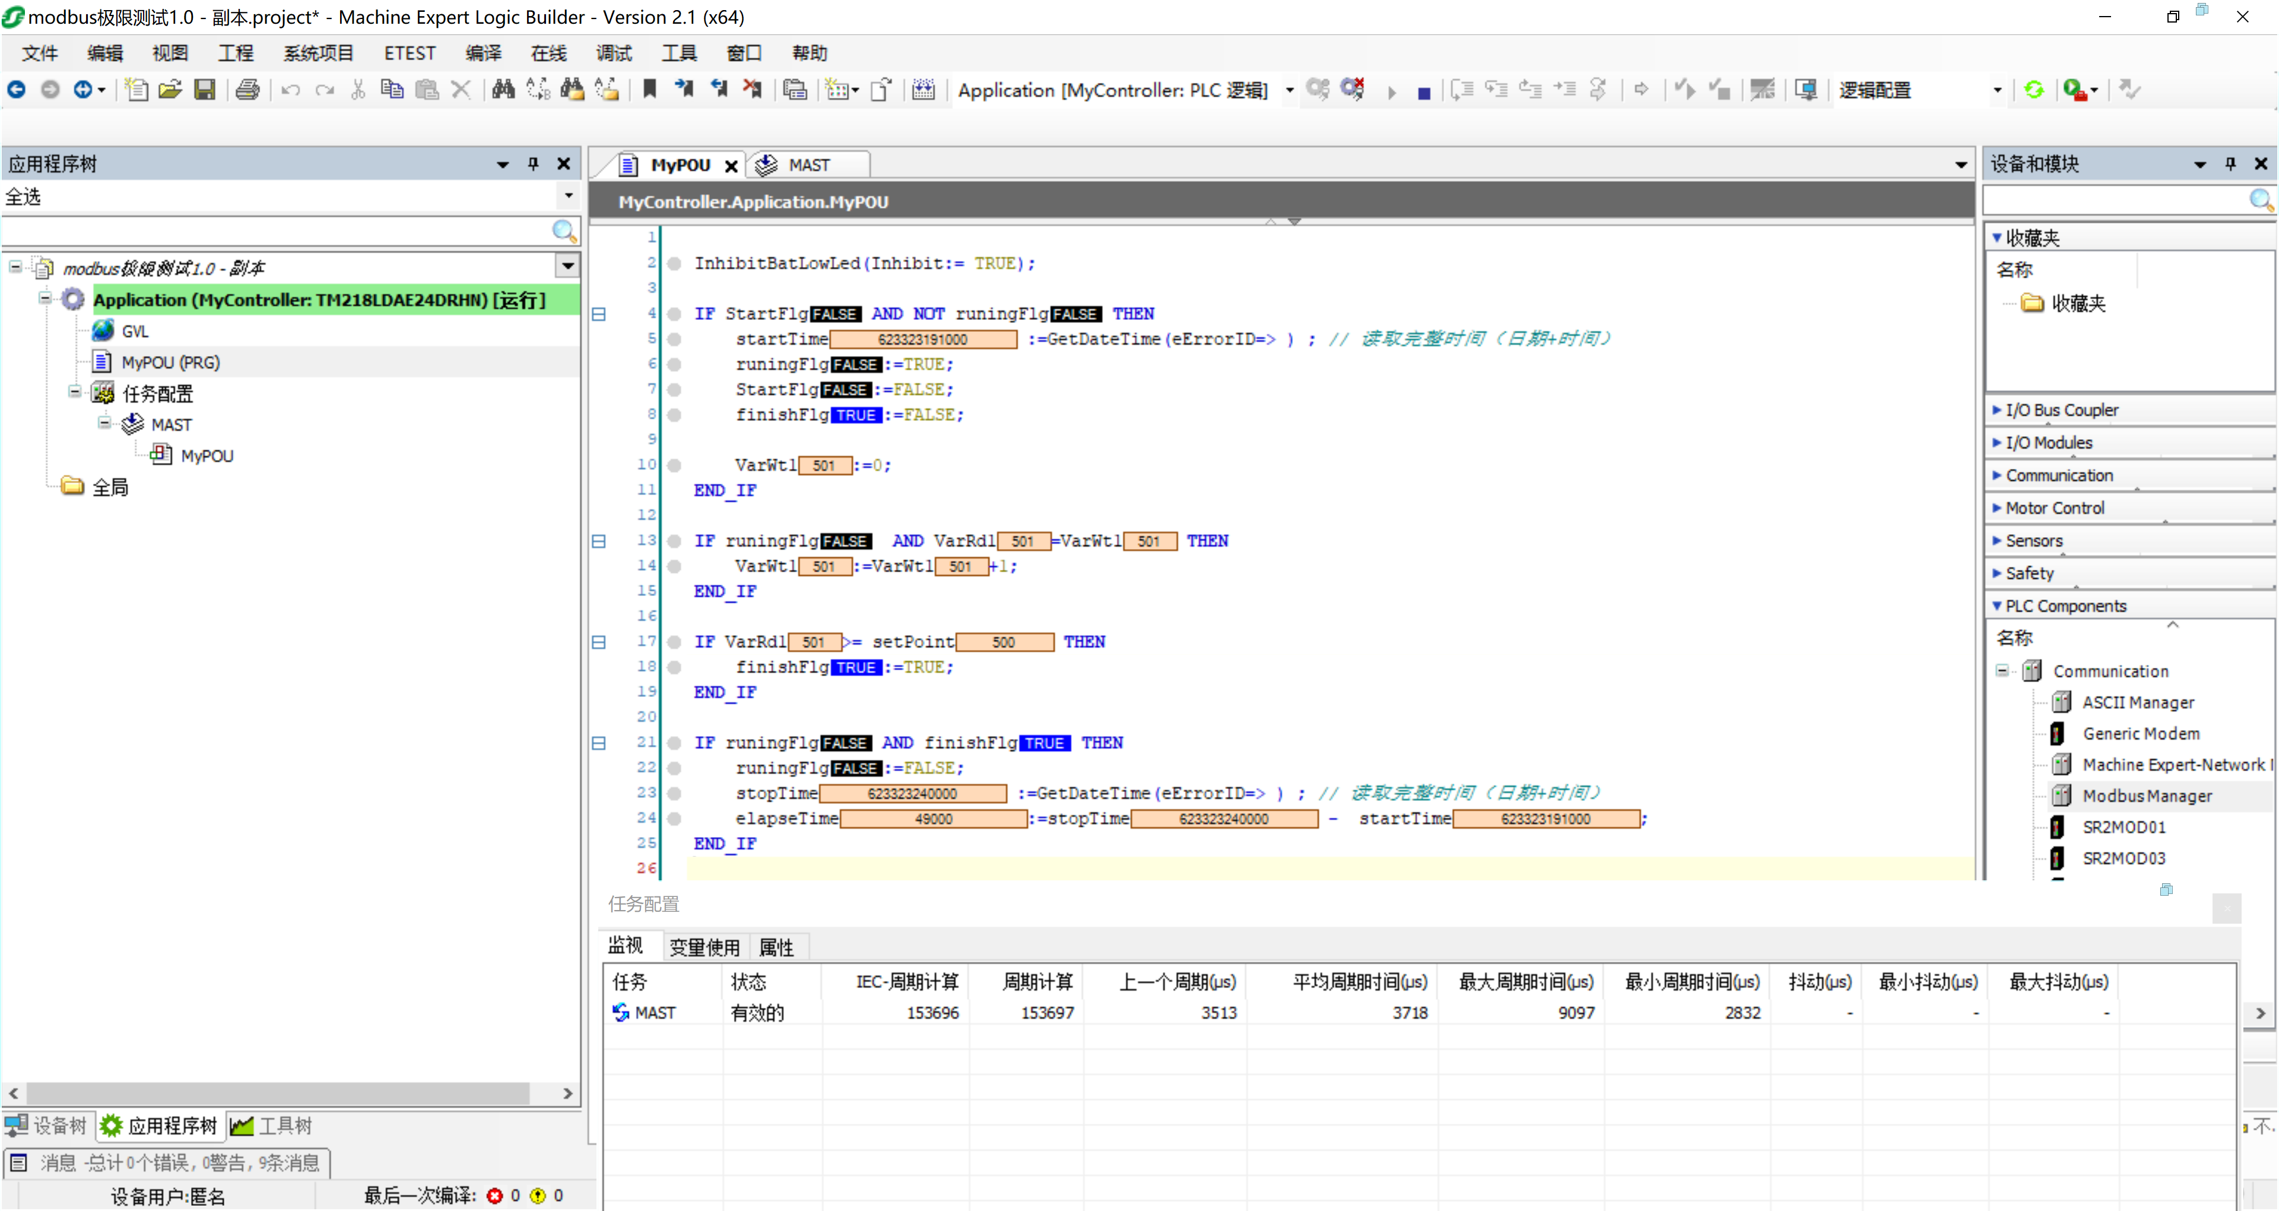Viewport: 2279px width, 1211px height.
Task: Toggle breakpoint marker on line 13
Action: (674, 541)
